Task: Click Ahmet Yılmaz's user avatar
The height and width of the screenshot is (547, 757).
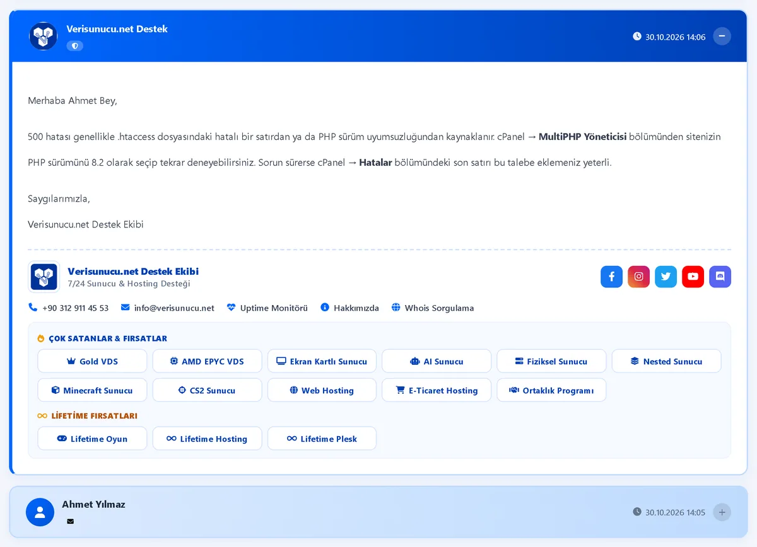Action: 40,512
